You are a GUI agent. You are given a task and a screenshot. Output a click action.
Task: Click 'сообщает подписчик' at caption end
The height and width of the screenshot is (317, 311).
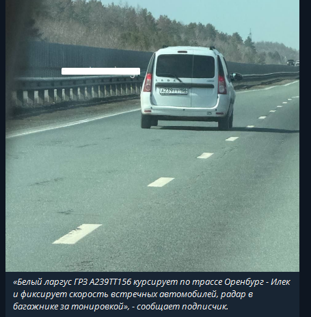click(182, 307)
